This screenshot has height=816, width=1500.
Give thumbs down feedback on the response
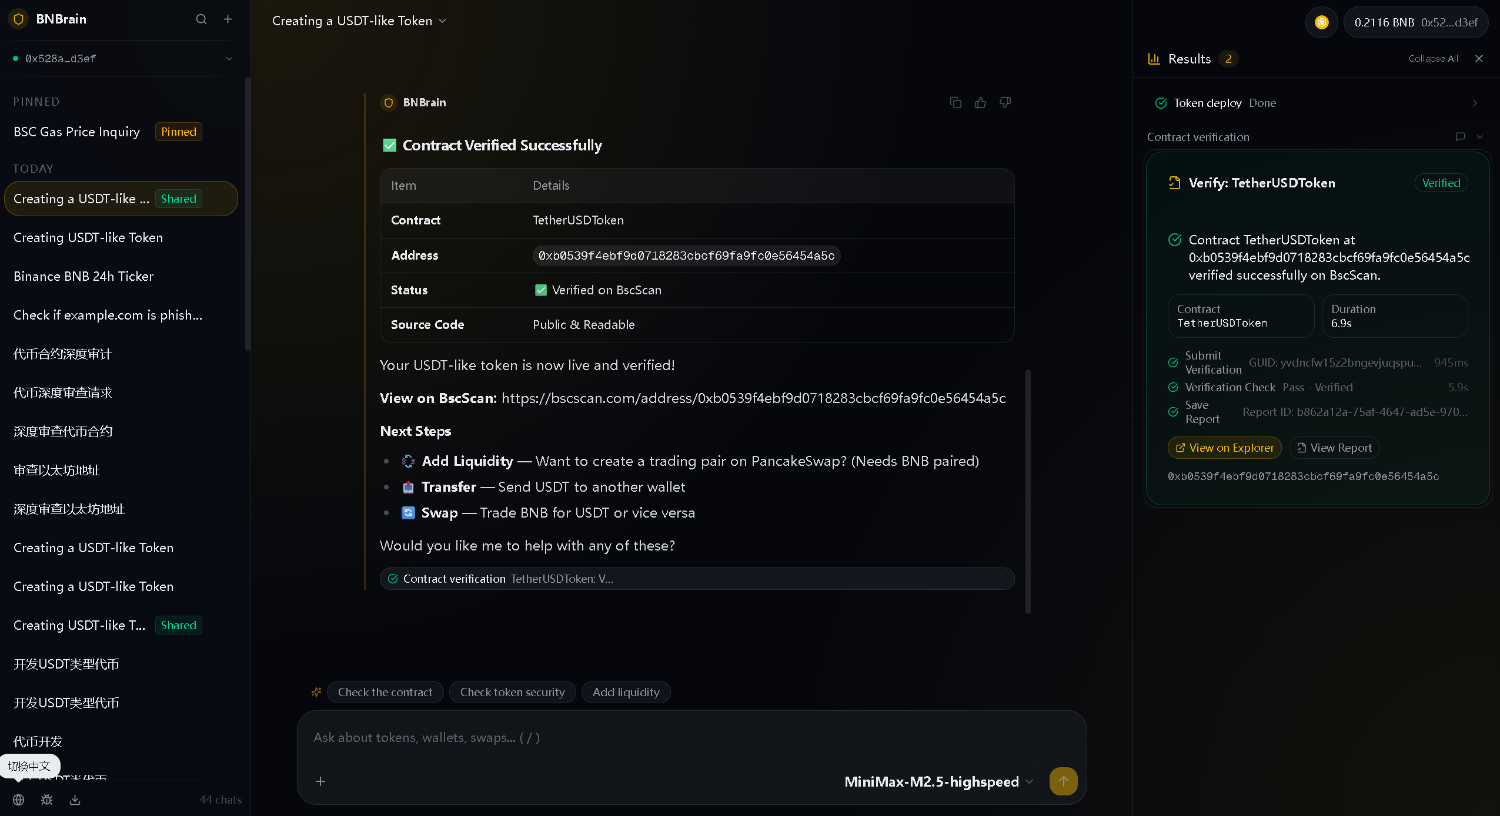click(x=1005, y=102)
